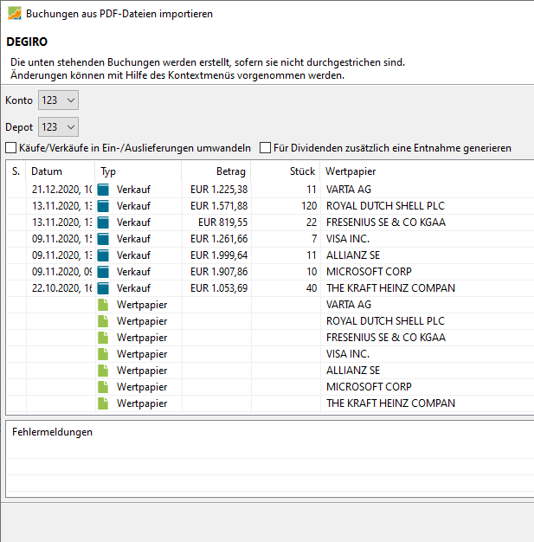Click the green Wertpapier icon for VARTA AG

click(103, 305)
